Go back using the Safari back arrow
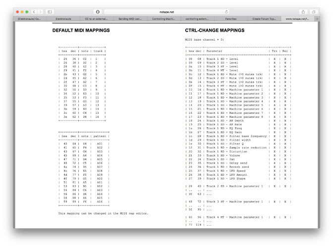 34,12
